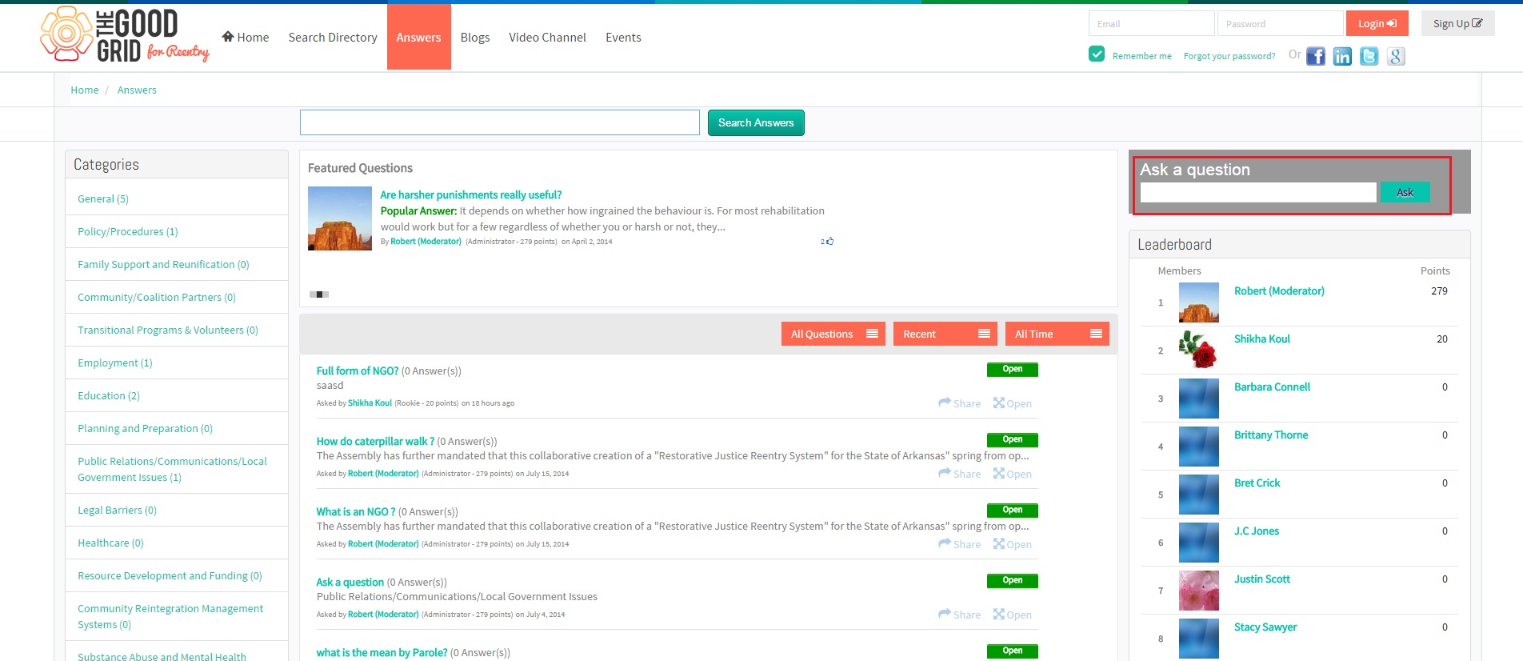Share the 'Full form of NGO?' question
The image size is (1523, 661).
tap(959, 403)
